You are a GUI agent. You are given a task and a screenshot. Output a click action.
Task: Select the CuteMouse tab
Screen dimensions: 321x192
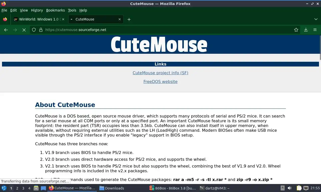coord(96,19)
